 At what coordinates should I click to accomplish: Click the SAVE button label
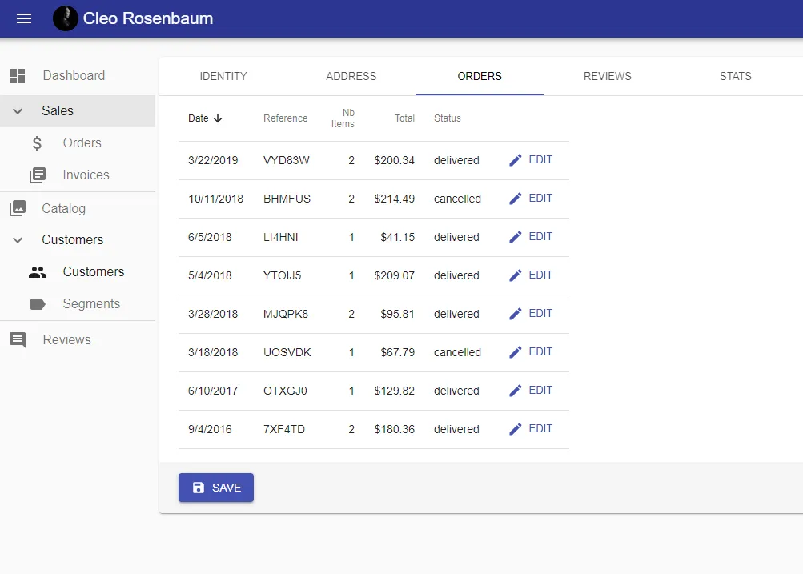point(227,488)
